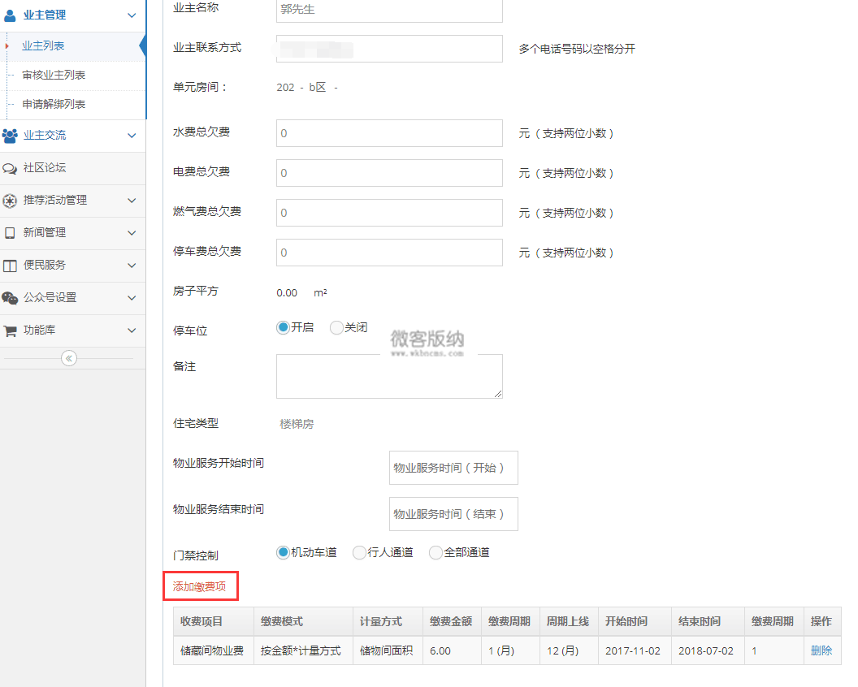Screen dimensions: 858x687
Task: Click the 社区论坛 chat bubble icon
Action: click(10, 168)
